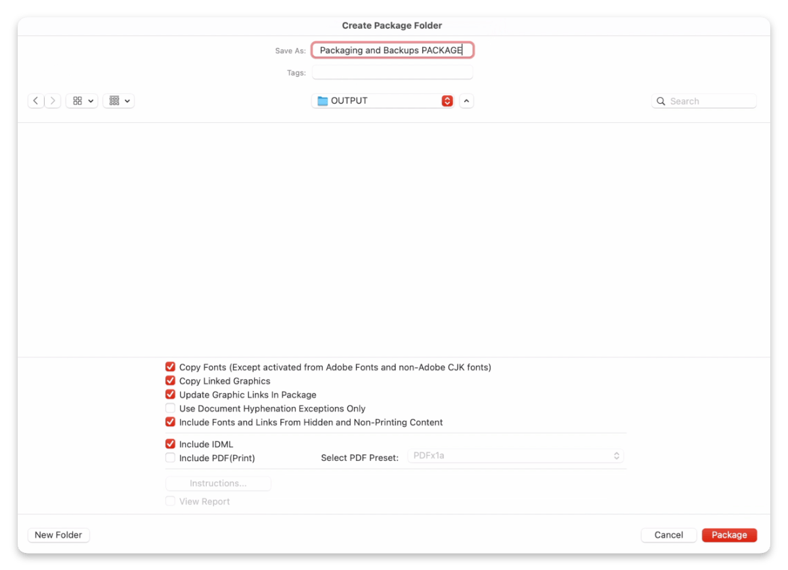Screen dimensions: 788x570
Task: Open the OUTPUT folder location popup
Action: 383,101
